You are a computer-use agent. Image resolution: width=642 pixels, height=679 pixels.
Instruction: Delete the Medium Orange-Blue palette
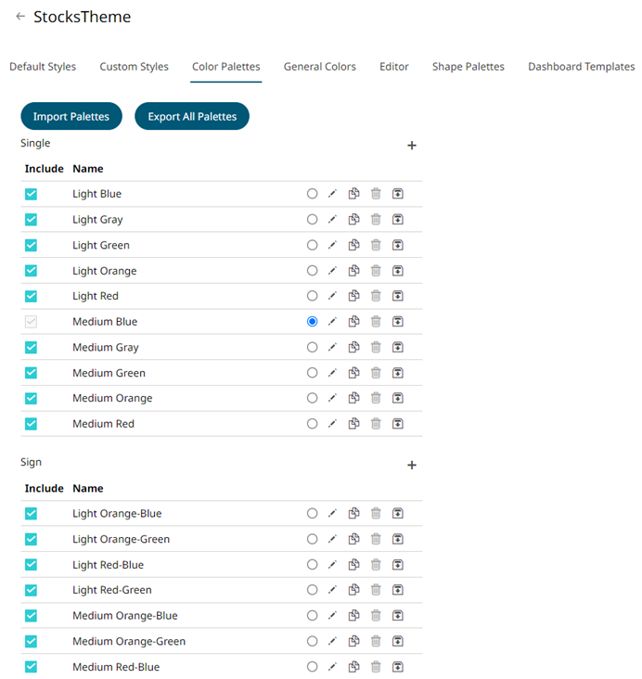coord(376,616)
